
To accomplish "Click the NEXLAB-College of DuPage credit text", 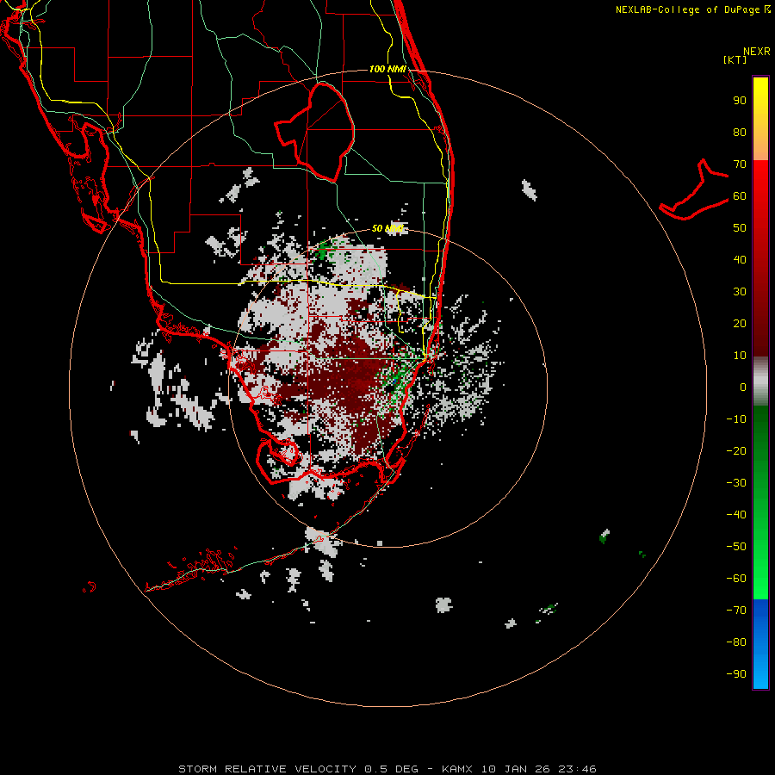I will [692, 9].
